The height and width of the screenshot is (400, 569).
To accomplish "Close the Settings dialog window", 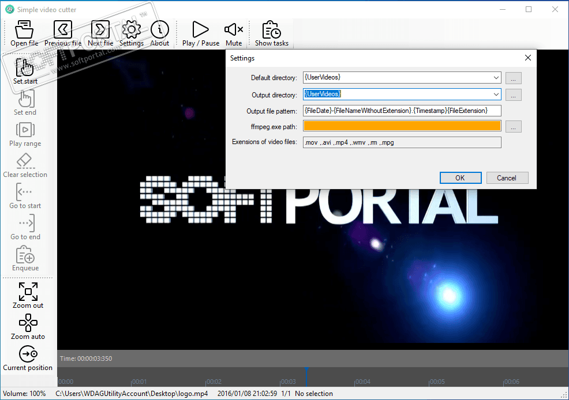I will point(528,58).
